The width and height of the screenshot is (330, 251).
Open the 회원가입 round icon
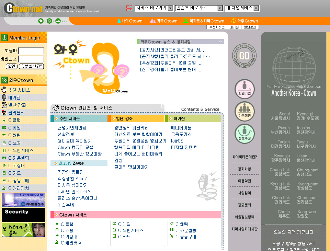click(244, 89)
